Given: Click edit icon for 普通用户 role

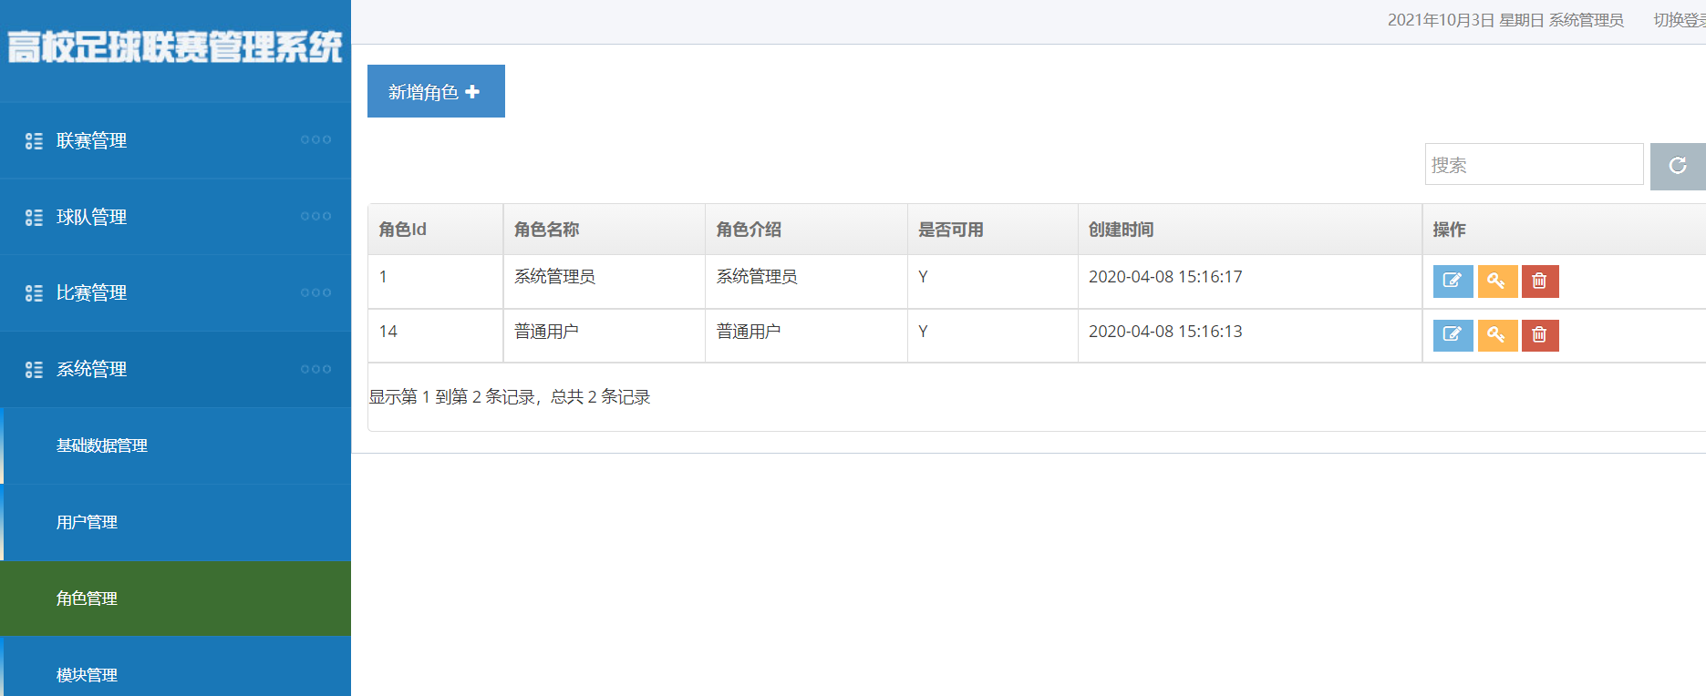Looking at the screenshot, I should (1453, 335).
